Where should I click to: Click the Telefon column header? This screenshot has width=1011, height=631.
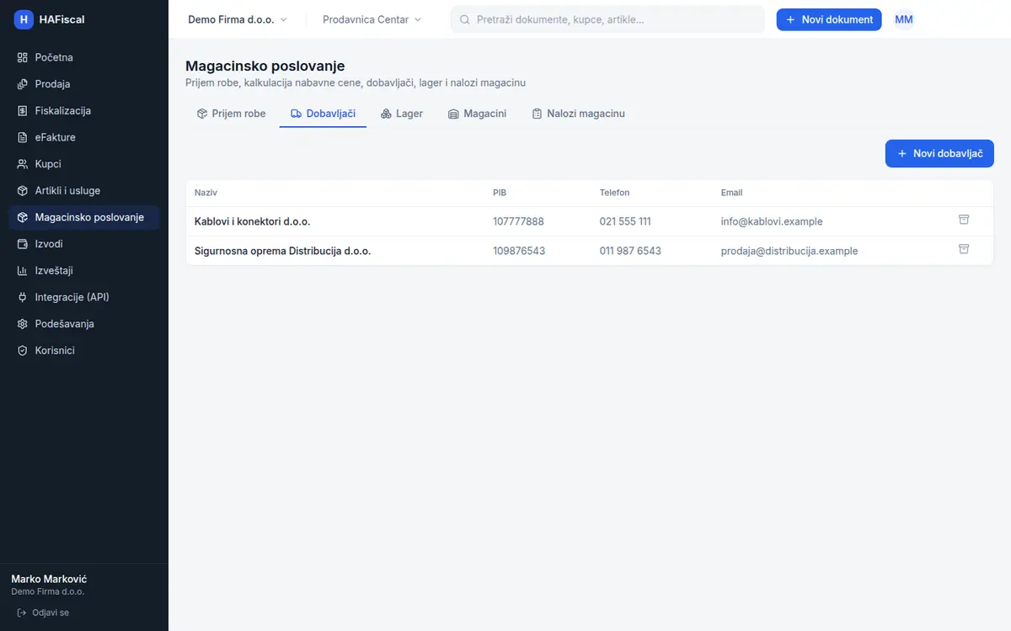coord(614,193)
